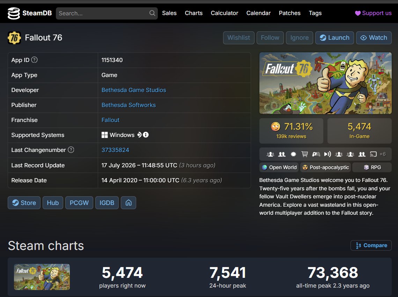
Task: Click the 7,541 24-hour peak figure
Action: click(228, 273)
